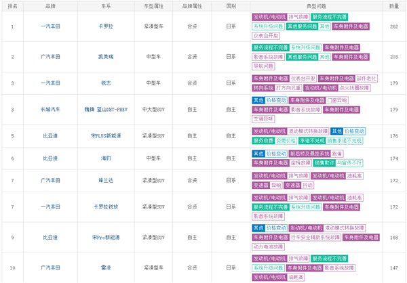Click the 147 complaint count
The image size is (407, 283).
pyautogui.click(x=393, y=268)
